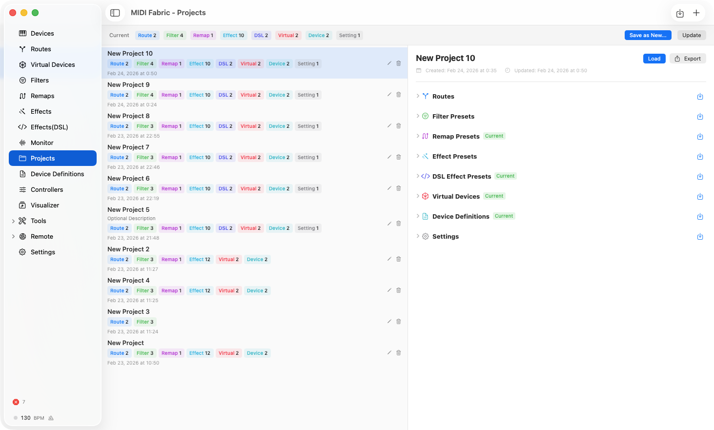Delete New Project 5 trash icon
Screen dimensions: 714x430
tap(399, 224)
